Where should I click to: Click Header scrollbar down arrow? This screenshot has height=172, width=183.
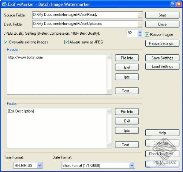pos(109,91)
